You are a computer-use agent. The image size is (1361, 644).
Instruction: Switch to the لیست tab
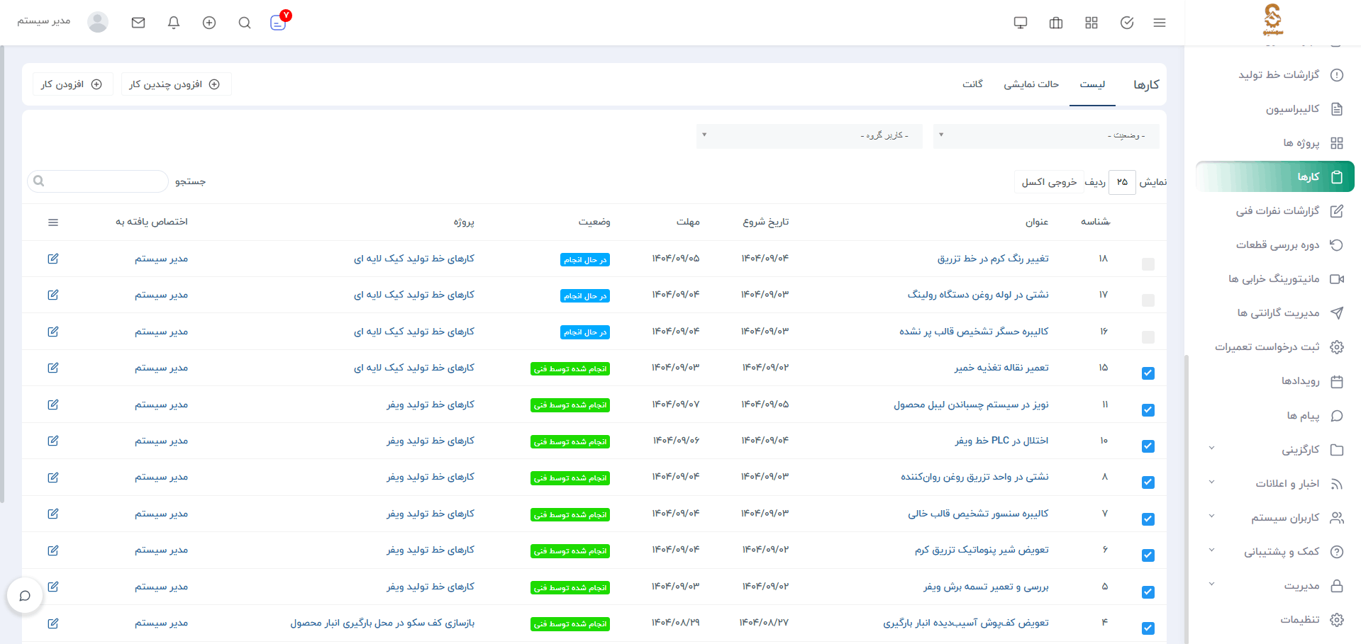click(1092, 84)
